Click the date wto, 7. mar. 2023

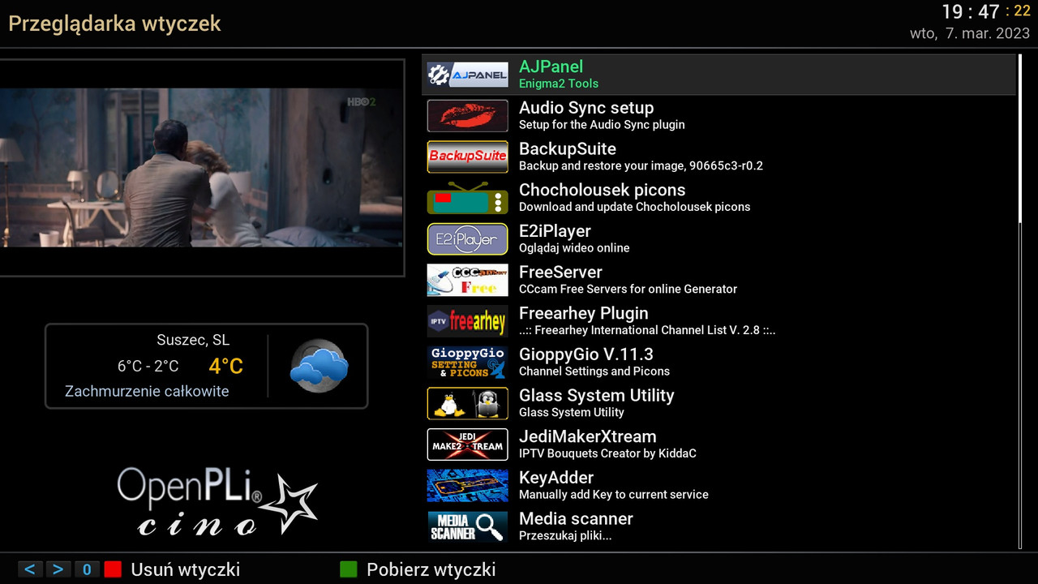coord(970,34)
